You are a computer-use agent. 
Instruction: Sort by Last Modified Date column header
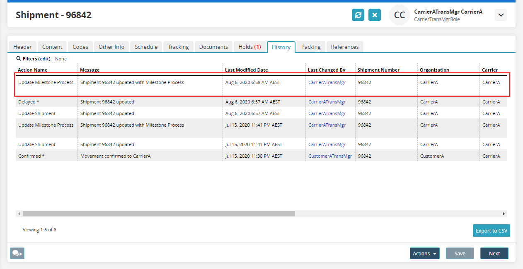point(246,70)
